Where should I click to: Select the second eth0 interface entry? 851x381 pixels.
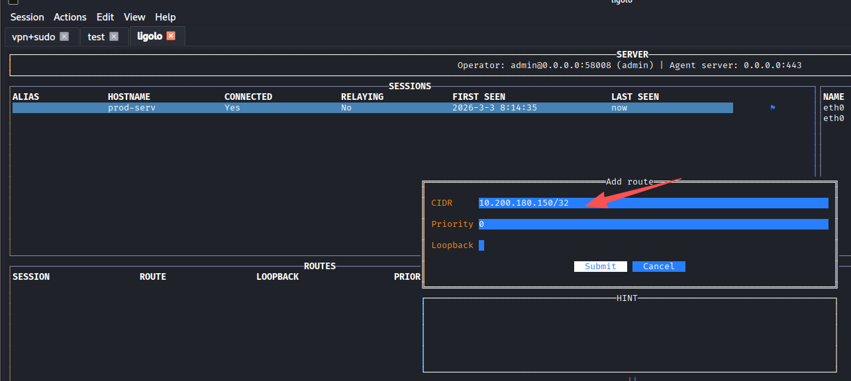[833, 118]
